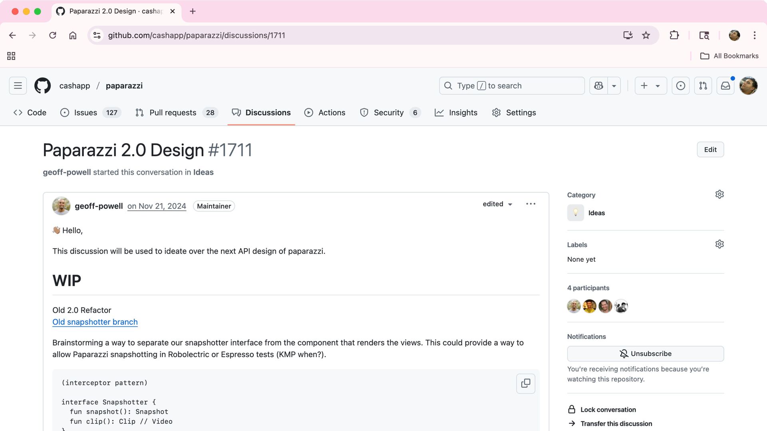The width and height of the screenshot is (767, 431).
Task: Open Copilot chat icon in header
Action: point(598,86)
